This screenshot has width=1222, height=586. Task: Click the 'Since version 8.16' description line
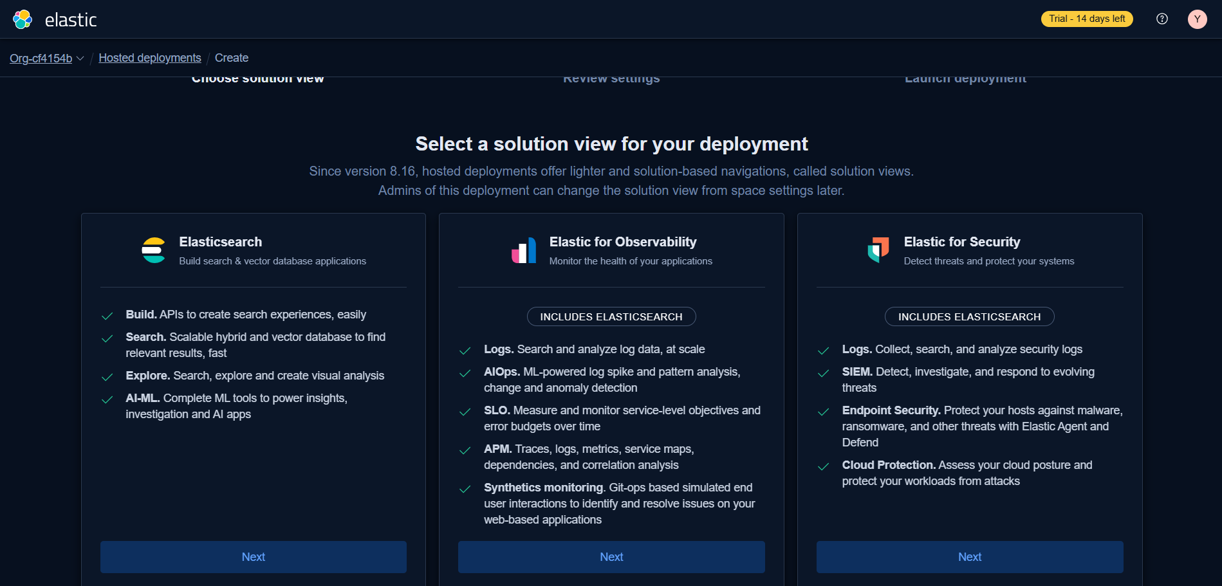[611, 171]
